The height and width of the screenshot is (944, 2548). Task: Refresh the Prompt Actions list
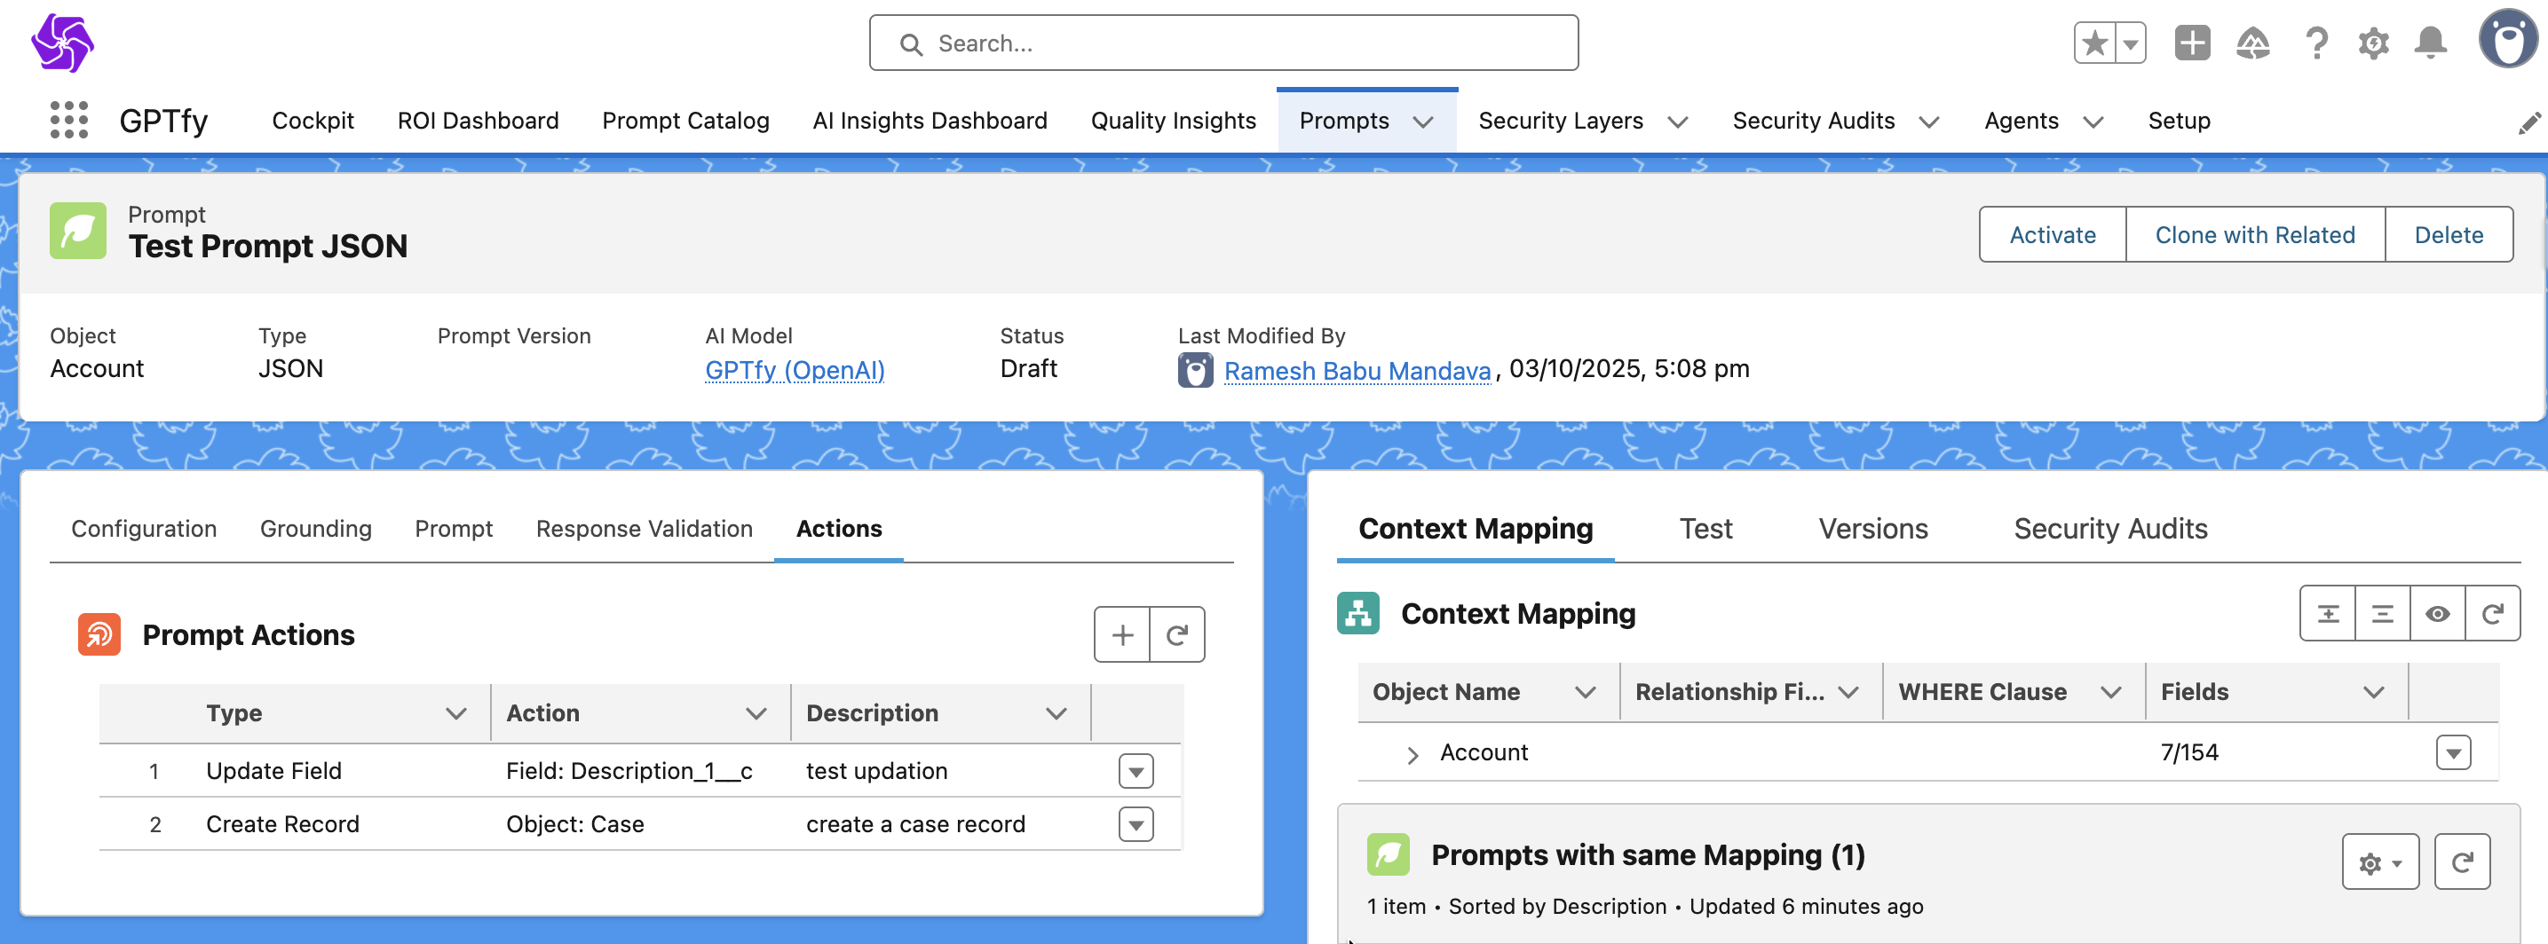pos(1177,634)
